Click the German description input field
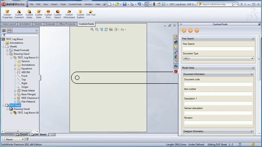This screenshot has height=147, width=262. [x=218, y=113]
